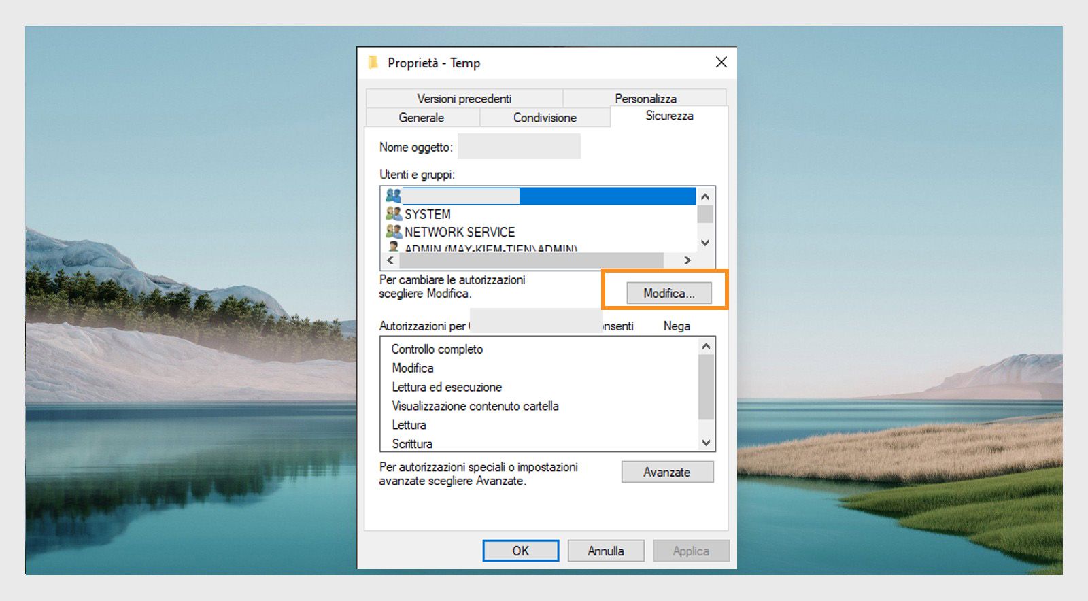
Task: Click down arrow of permissions list scrollbar
Action: (x=706, y=443)
